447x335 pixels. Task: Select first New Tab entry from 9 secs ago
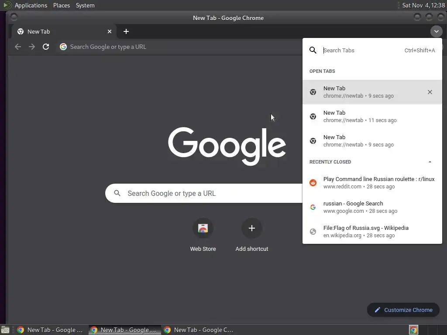point(372,92)
